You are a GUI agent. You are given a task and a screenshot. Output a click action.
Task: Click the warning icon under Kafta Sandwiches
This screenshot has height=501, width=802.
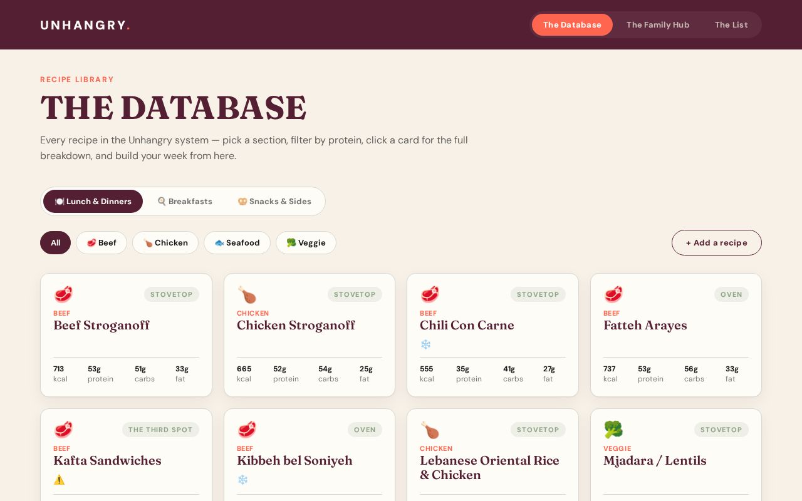59,480
